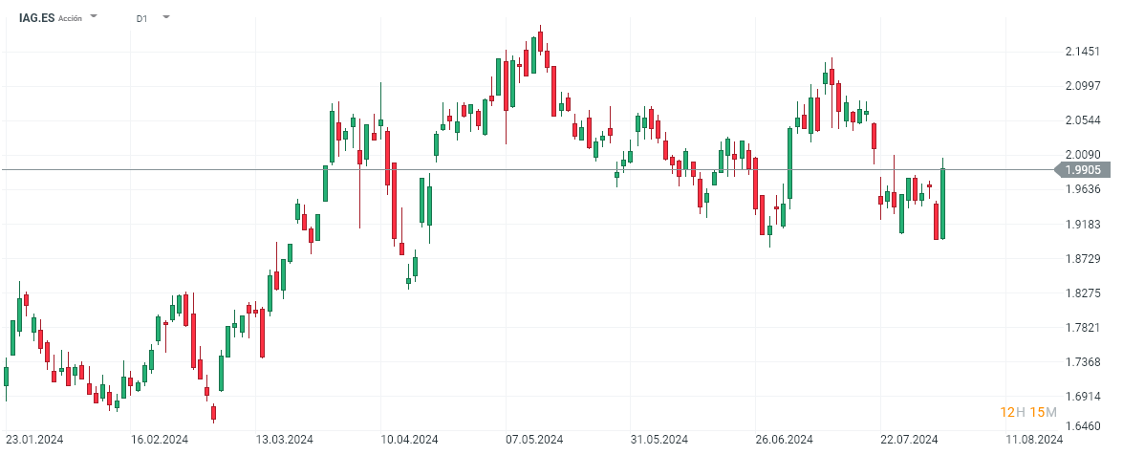Click the 1.9905 current price tag
The height and width of the screenshot is (455, 1123).
(1085, 170)
